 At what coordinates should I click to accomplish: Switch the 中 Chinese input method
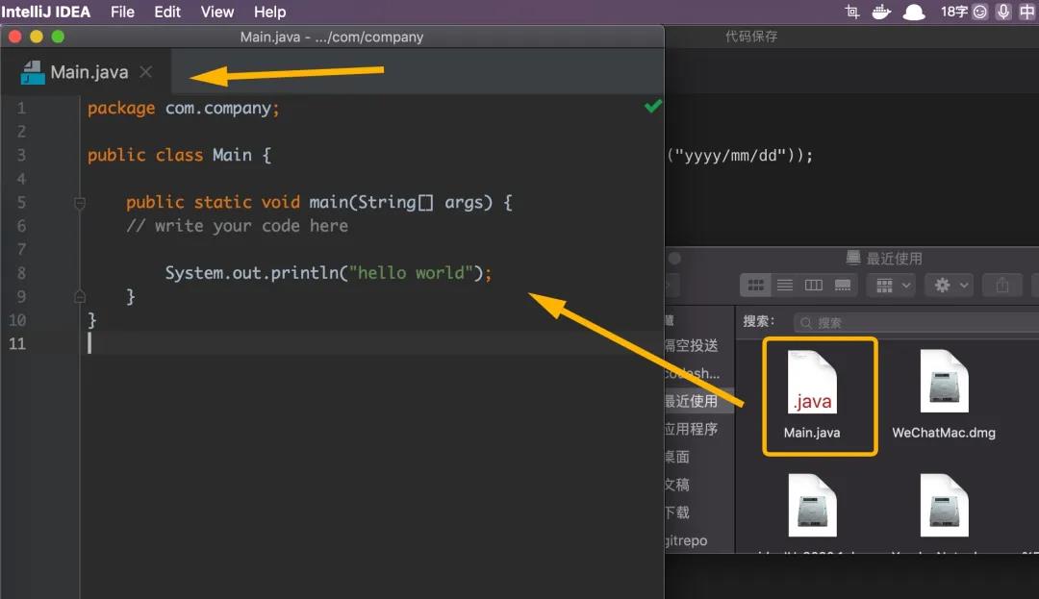coord(1026,12)
